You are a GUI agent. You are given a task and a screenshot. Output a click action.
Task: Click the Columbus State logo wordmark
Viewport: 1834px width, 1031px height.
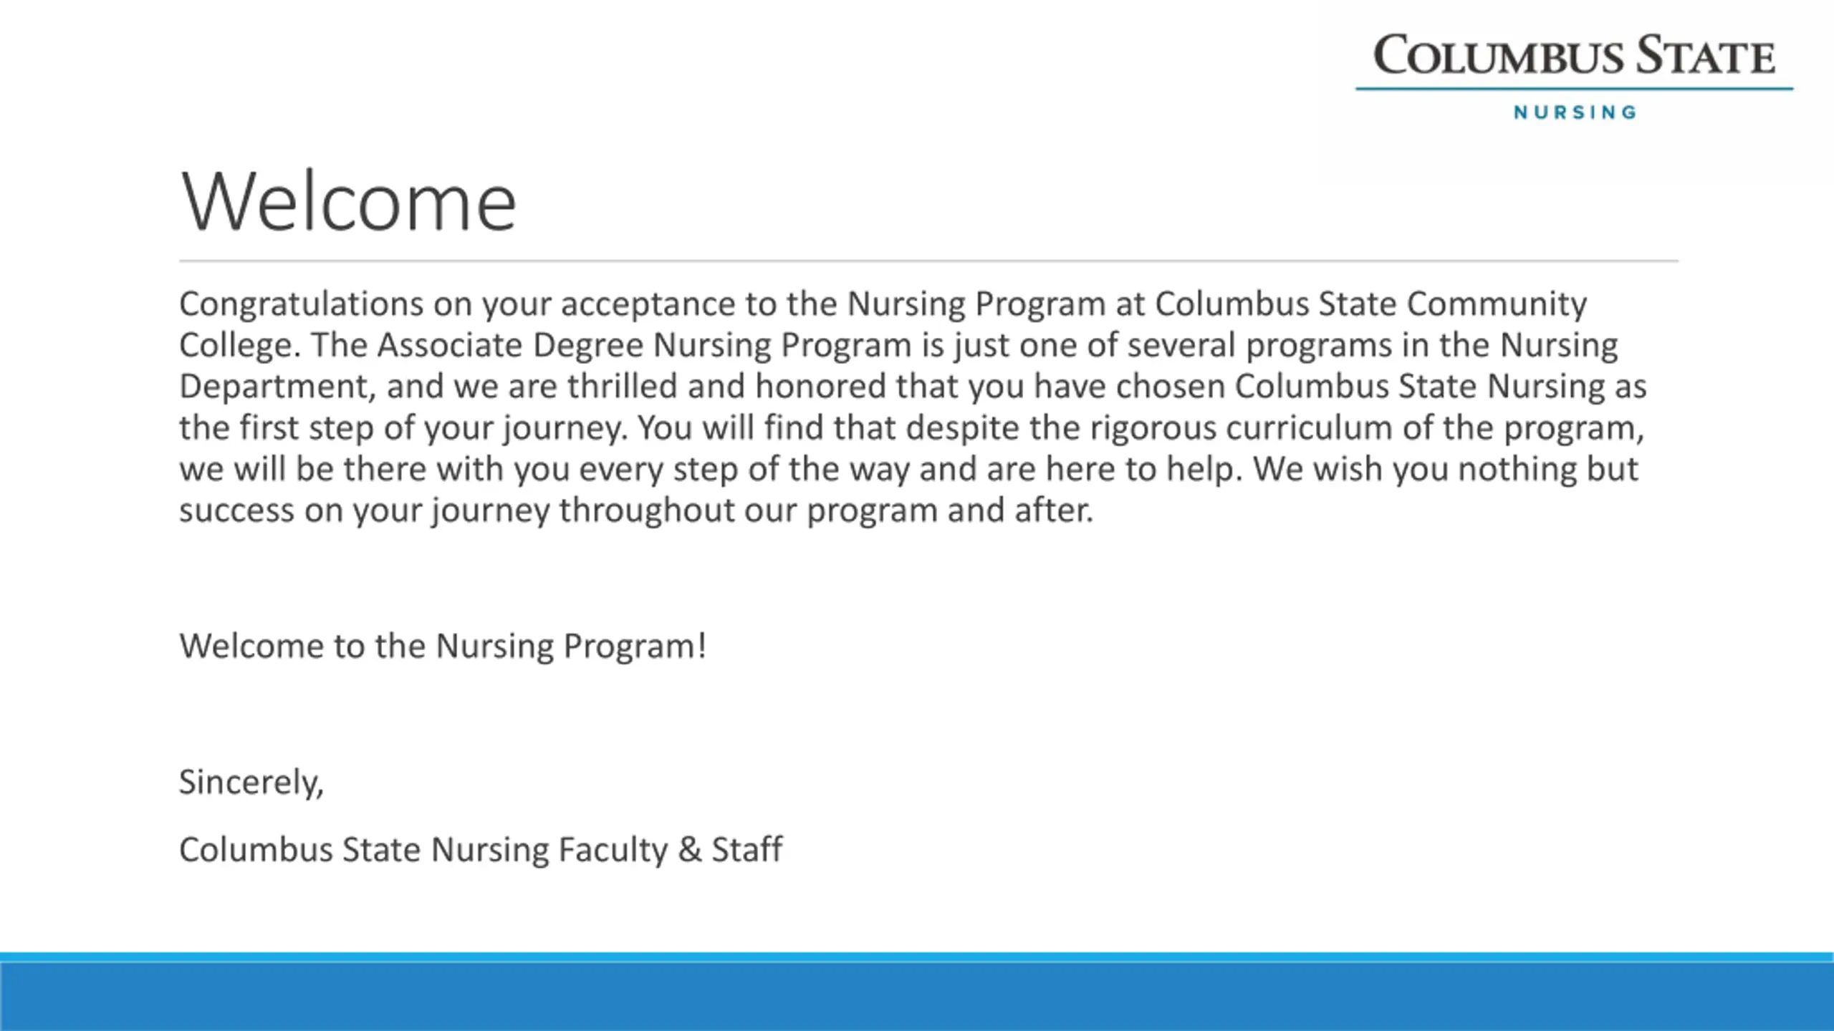[1574, 56]
